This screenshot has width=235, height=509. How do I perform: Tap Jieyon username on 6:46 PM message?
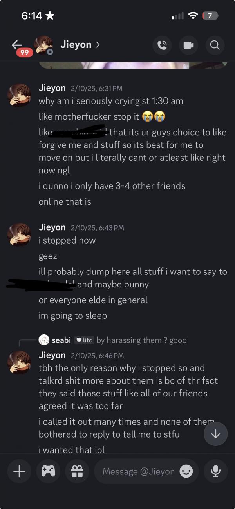click(x=52, y=355)
